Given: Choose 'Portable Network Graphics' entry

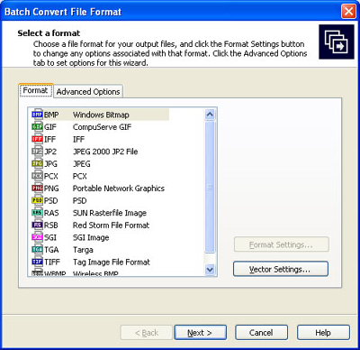Looking at the screenshot, I should pyautogui.click(x=119, y=189).
